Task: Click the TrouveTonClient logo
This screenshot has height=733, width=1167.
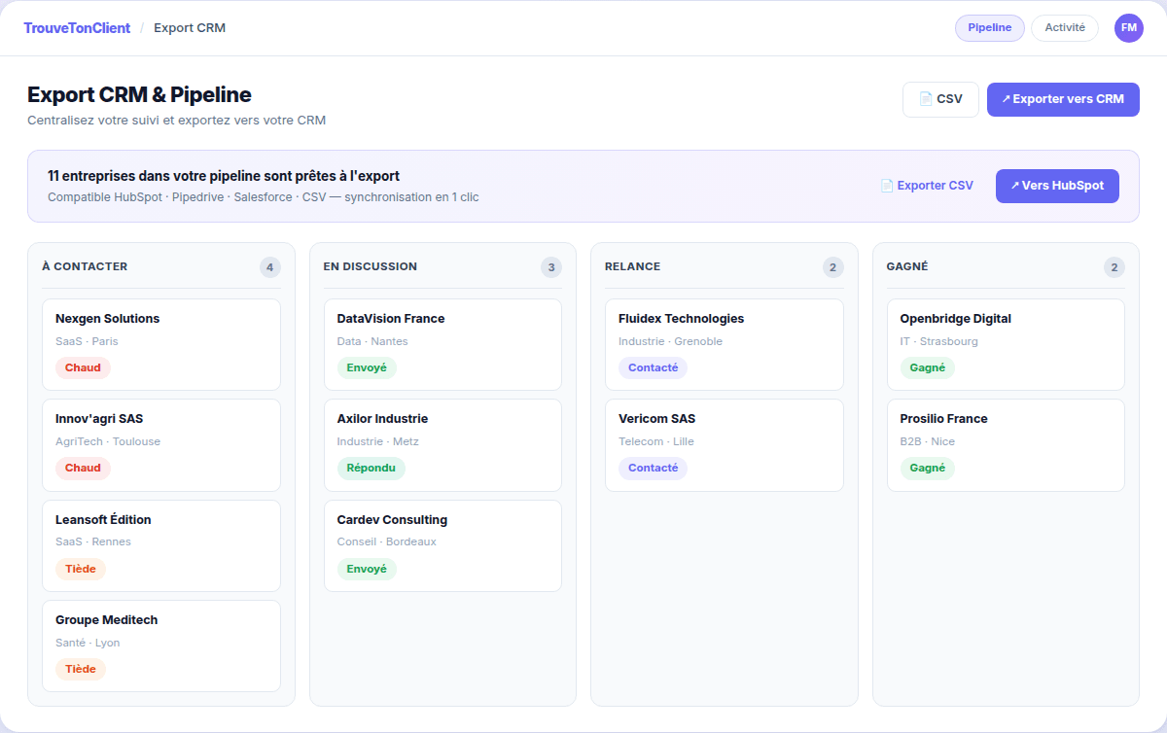Action: (x=77, y=28)
